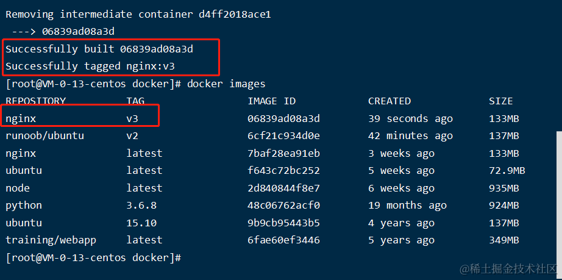Select the runoob/ubuntu repository name

coord(44,135)
